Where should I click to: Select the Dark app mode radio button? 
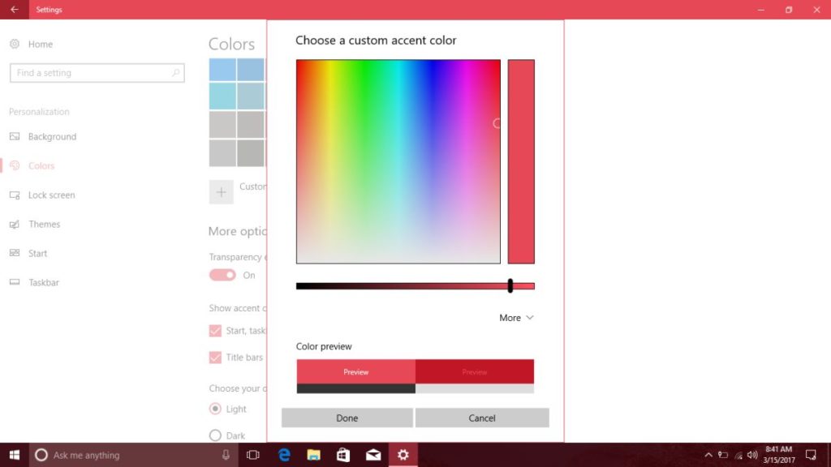click(214, 435)
